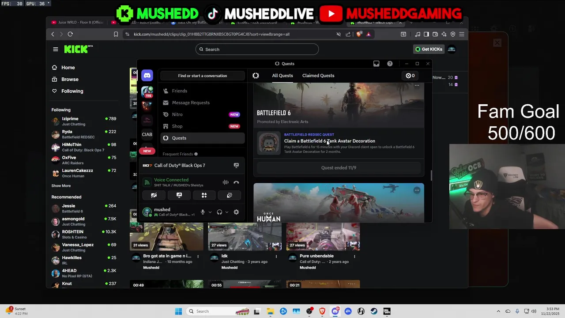
Task: Start an activity from the Discord voice panel
Action: click(x=204, y=195)
